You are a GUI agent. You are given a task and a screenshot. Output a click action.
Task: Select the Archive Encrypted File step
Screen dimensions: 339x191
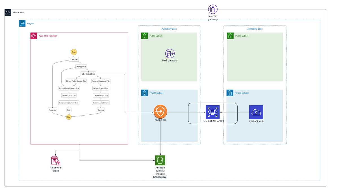point(100,81)
